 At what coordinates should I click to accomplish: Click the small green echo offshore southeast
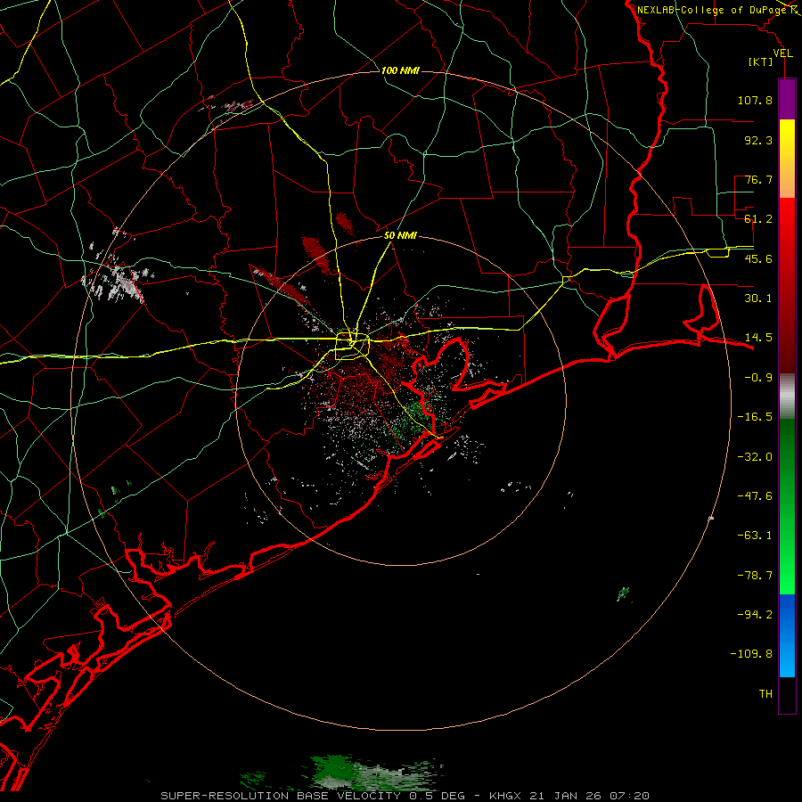click(x=623, y=594)
